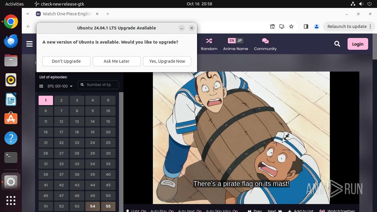The width and height of the screenshot is (377, 212).
Task: Open Help from the dock
Action: pyautogui.click(x=11, y=138)
